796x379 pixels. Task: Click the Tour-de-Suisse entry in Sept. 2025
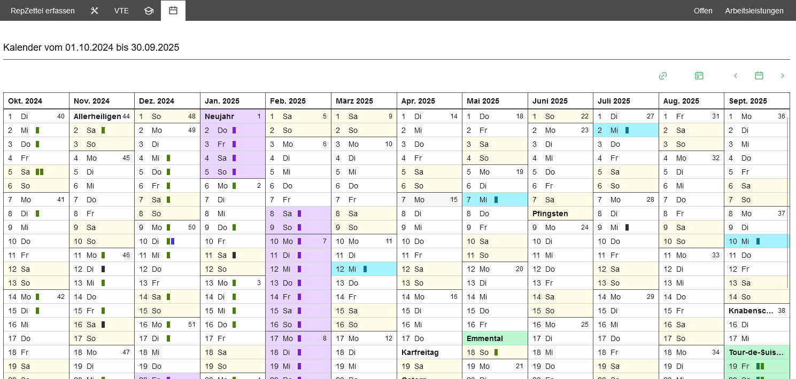[756, 352]
